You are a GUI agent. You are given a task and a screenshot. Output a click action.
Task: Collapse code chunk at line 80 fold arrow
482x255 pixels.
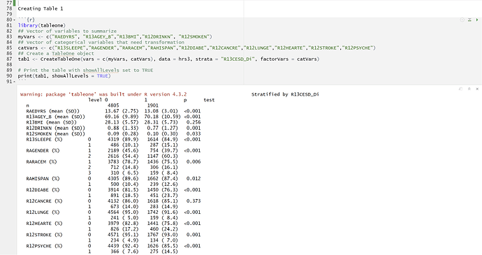click(x=14, y=20)
